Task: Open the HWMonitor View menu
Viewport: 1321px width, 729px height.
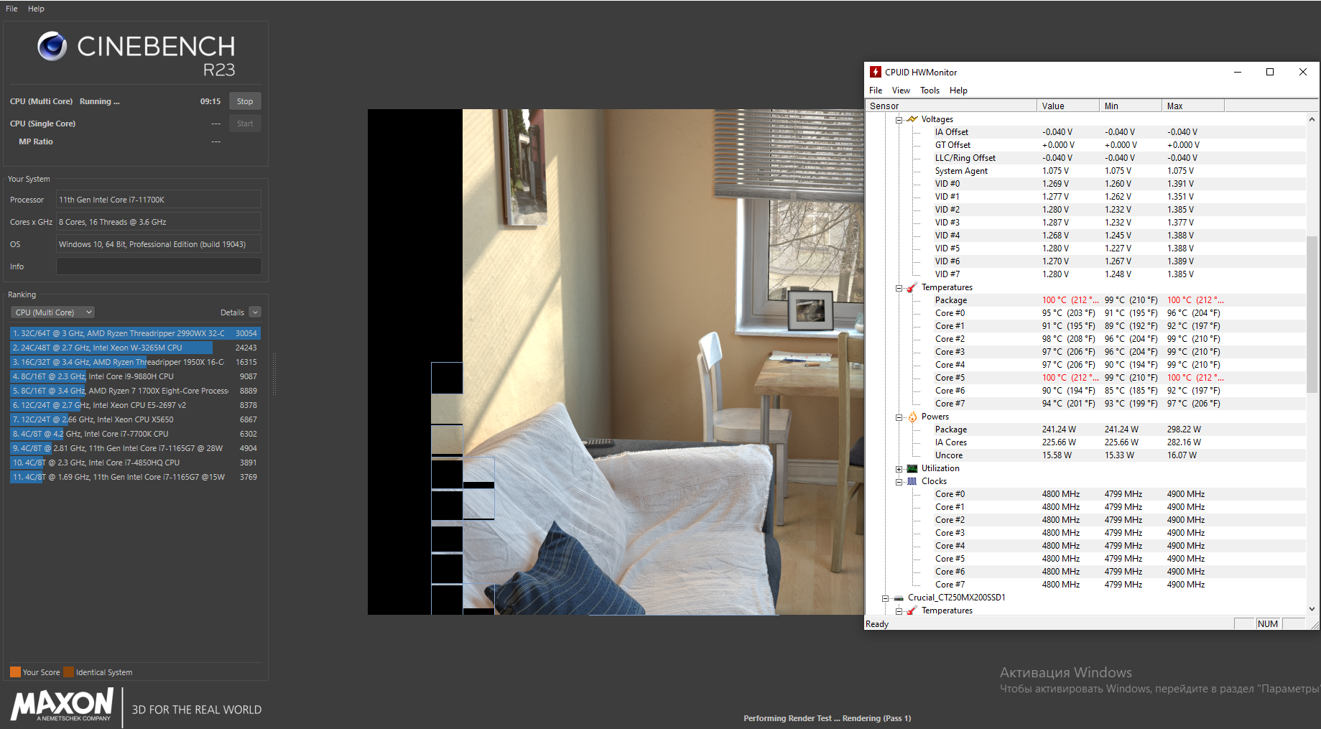Action: pyautogui.click(x=901, y=90)
